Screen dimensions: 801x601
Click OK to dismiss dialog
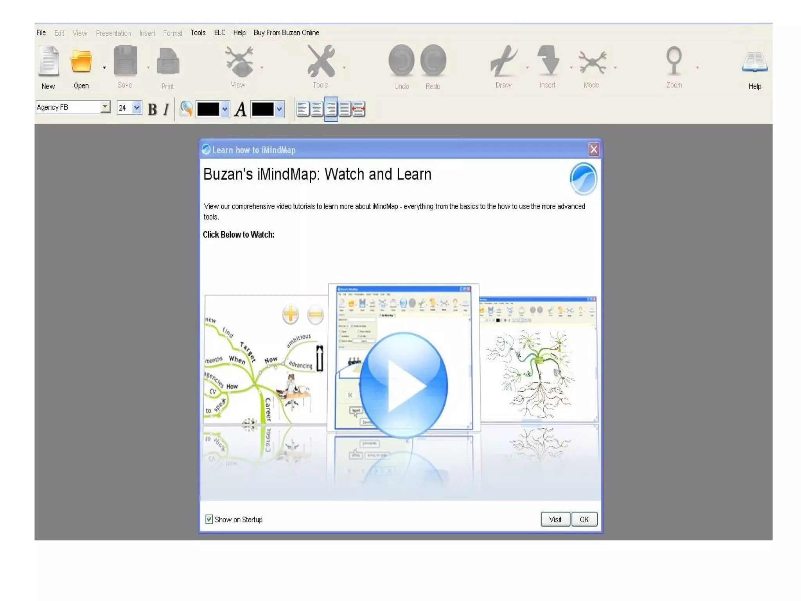coord(584,519)
